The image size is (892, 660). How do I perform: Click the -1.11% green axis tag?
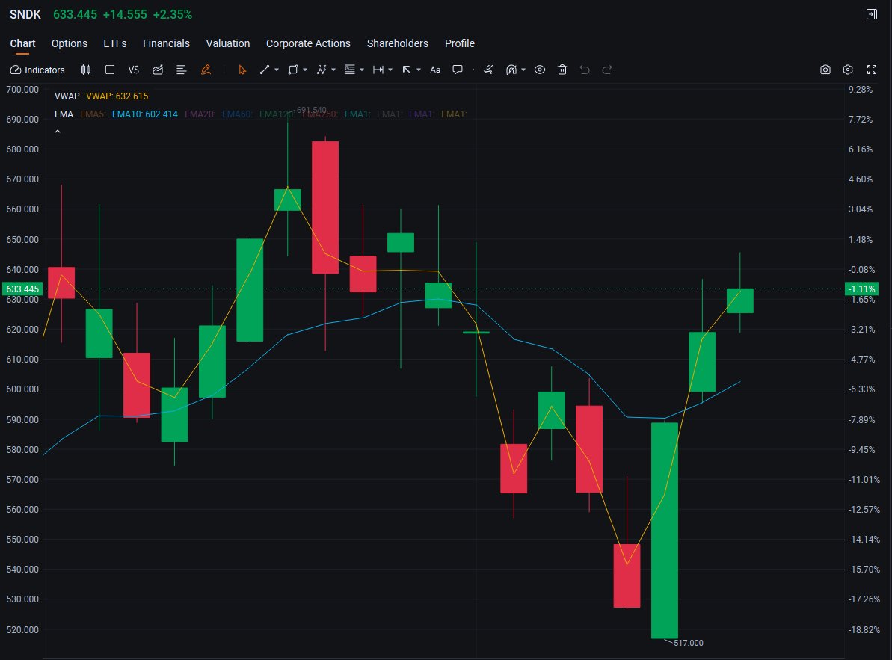click(862, 289)
